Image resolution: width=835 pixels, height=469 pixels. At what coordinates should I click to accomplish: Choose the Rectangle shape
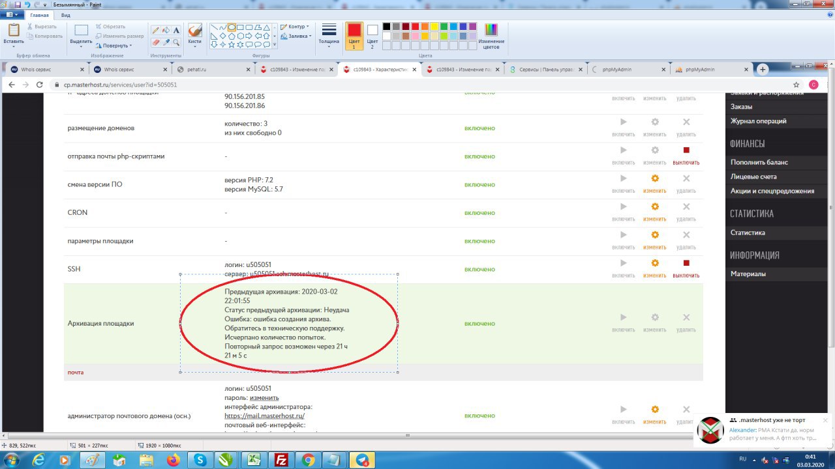241,27
